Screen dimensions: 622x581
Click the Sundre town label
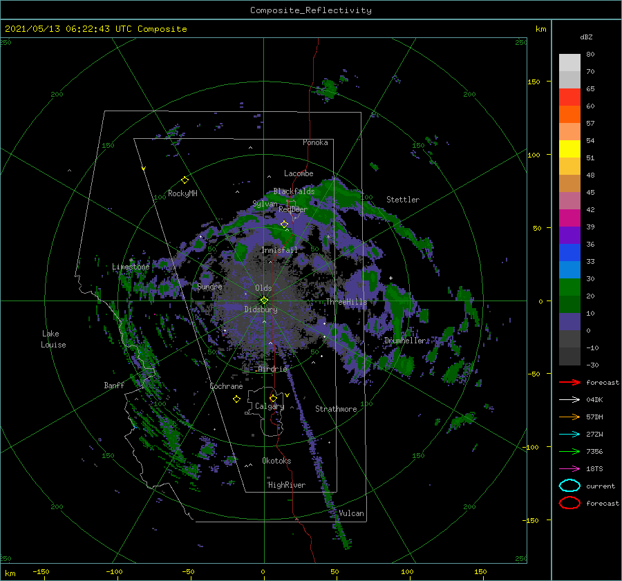pos(209,287)
